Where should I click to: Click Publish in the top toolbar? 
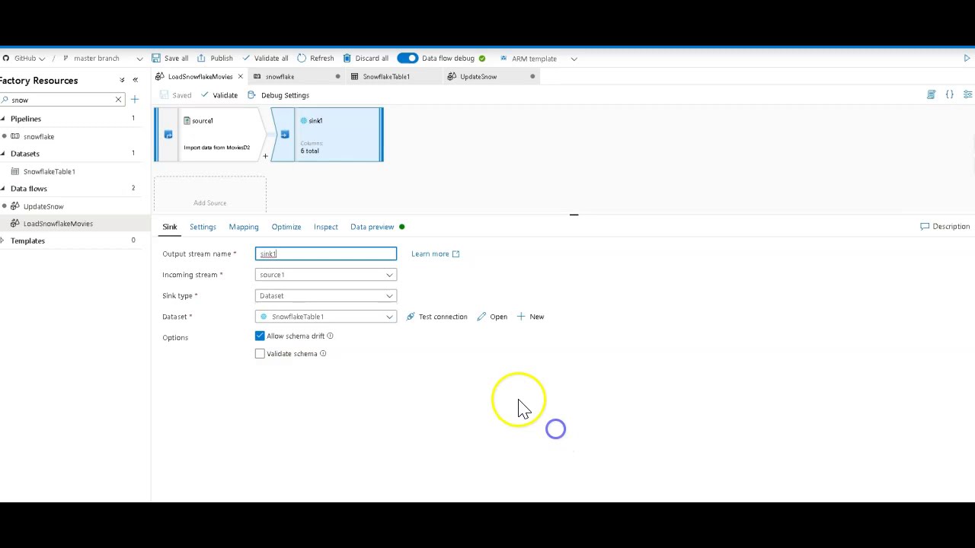(x=215, y=59)
